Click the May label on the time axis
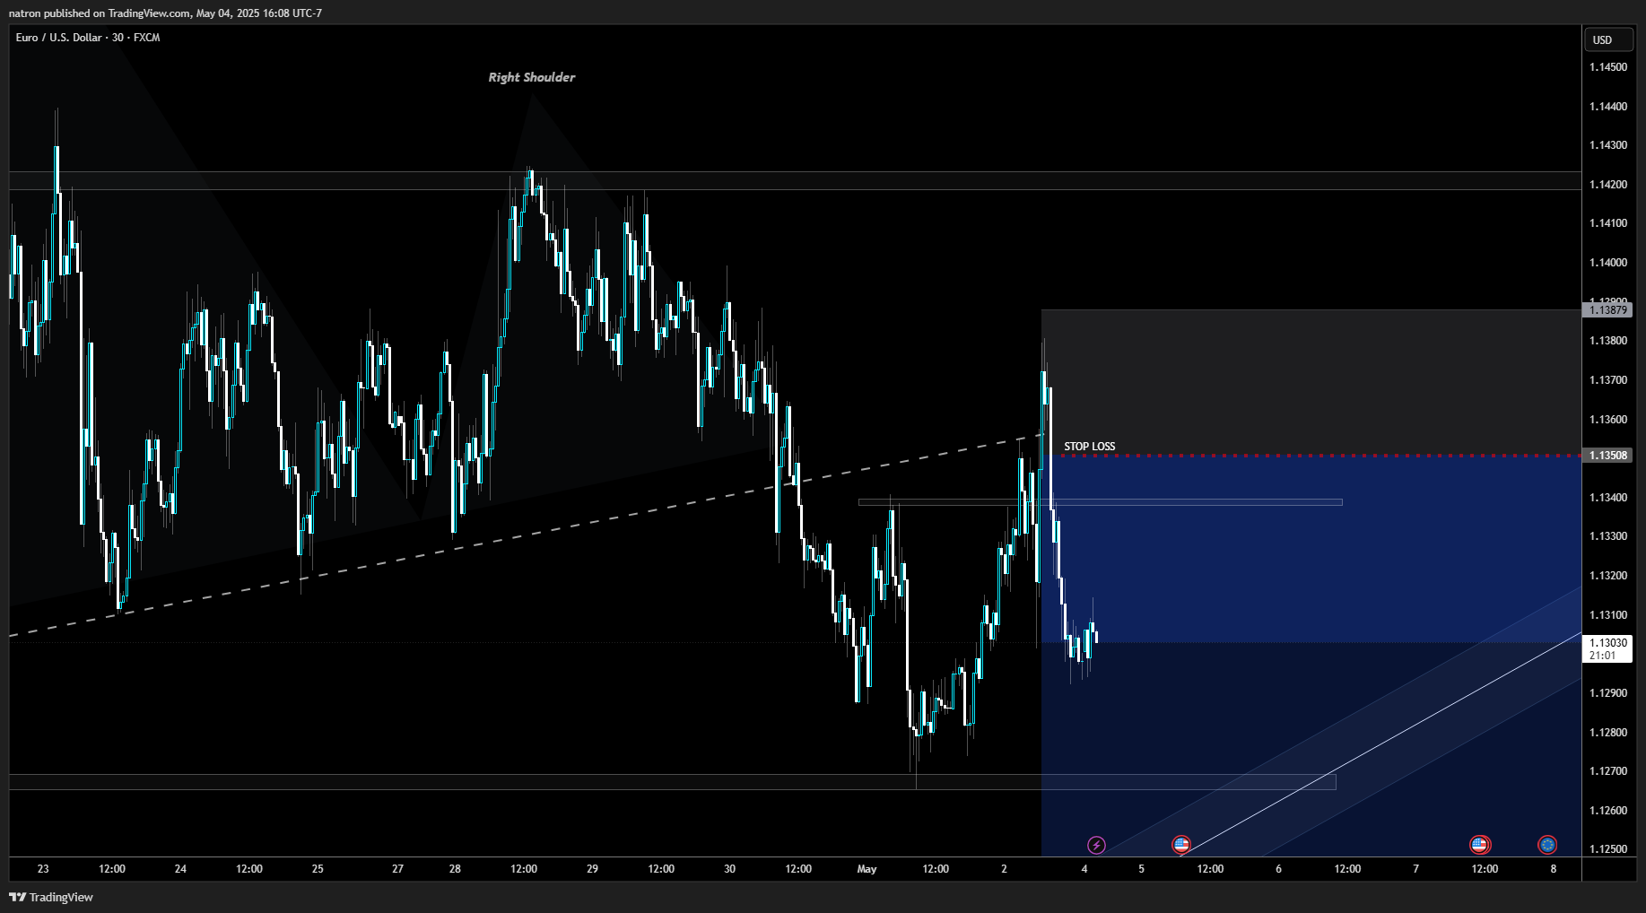Image resolution: width=1646 pixels, height=913 pixels. pyautogui.click(x=867, y=869)
